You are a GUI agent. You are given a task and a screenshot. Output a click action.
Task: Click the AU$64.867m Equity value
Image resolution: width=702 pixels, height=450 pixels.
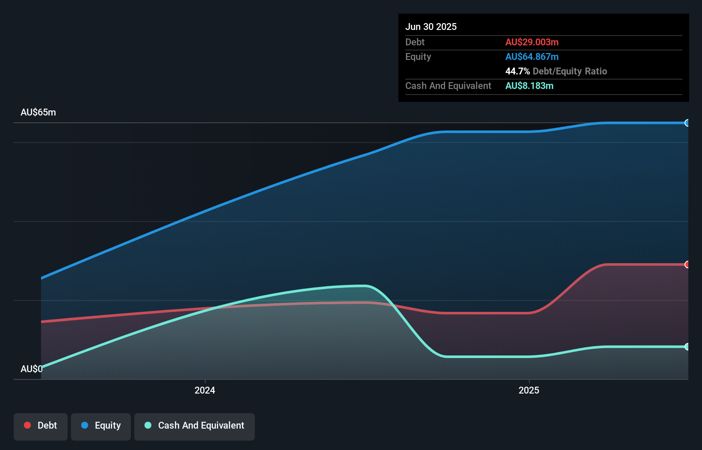pyautogui.click(x=532, y=56)
